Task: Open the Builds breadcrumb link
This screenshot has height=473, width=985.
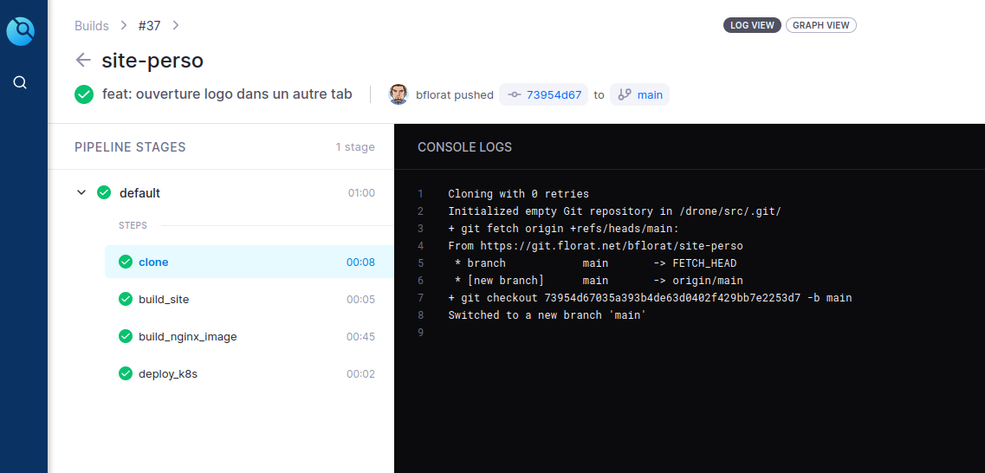Action: (x=92, y=26)
